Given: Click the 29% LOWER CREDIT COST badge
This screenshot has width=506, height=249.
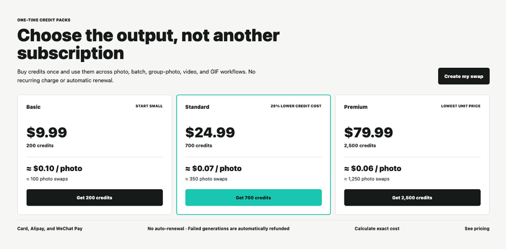Looking at the screenshot, I should (x=296, y=106).
